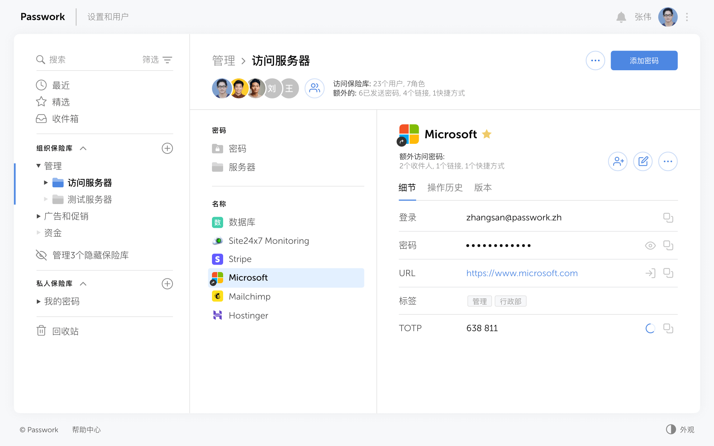Screen dimensions: 714x446
Task: Copy the 登录 login value
Action: coord(668,218)
